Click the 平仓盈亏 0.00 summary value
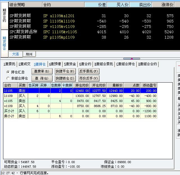The width and height of the screenshot is (180, 175). pyautogui.click(x=71, y=162)
